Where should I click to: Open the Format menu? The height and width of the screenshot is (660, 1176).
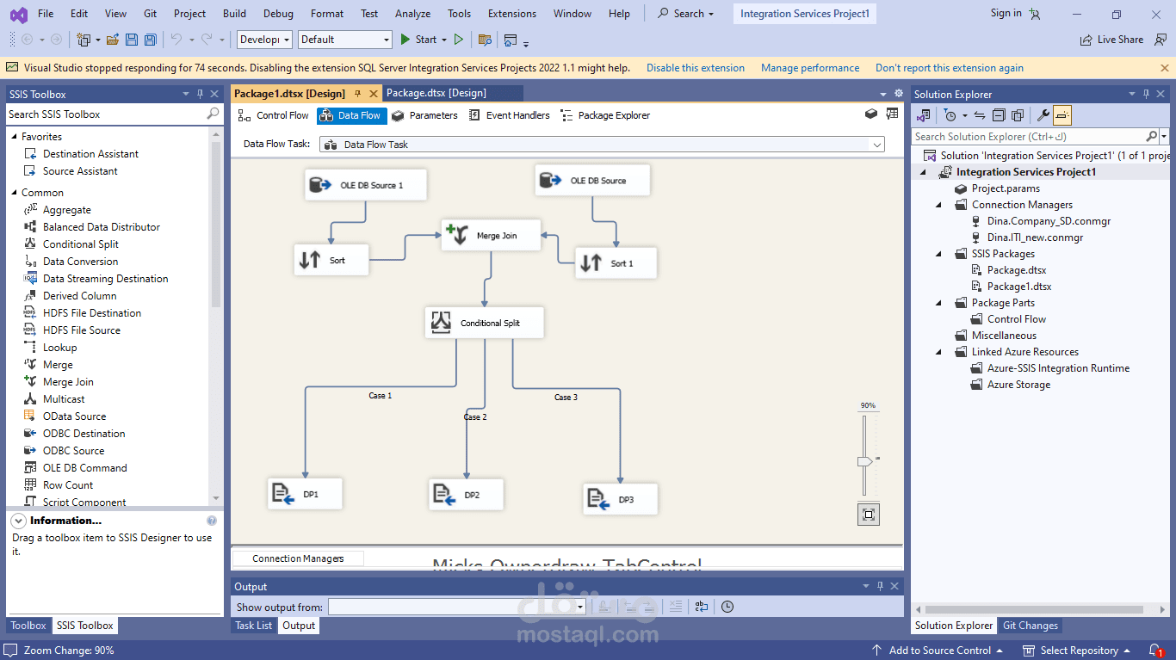326,14
